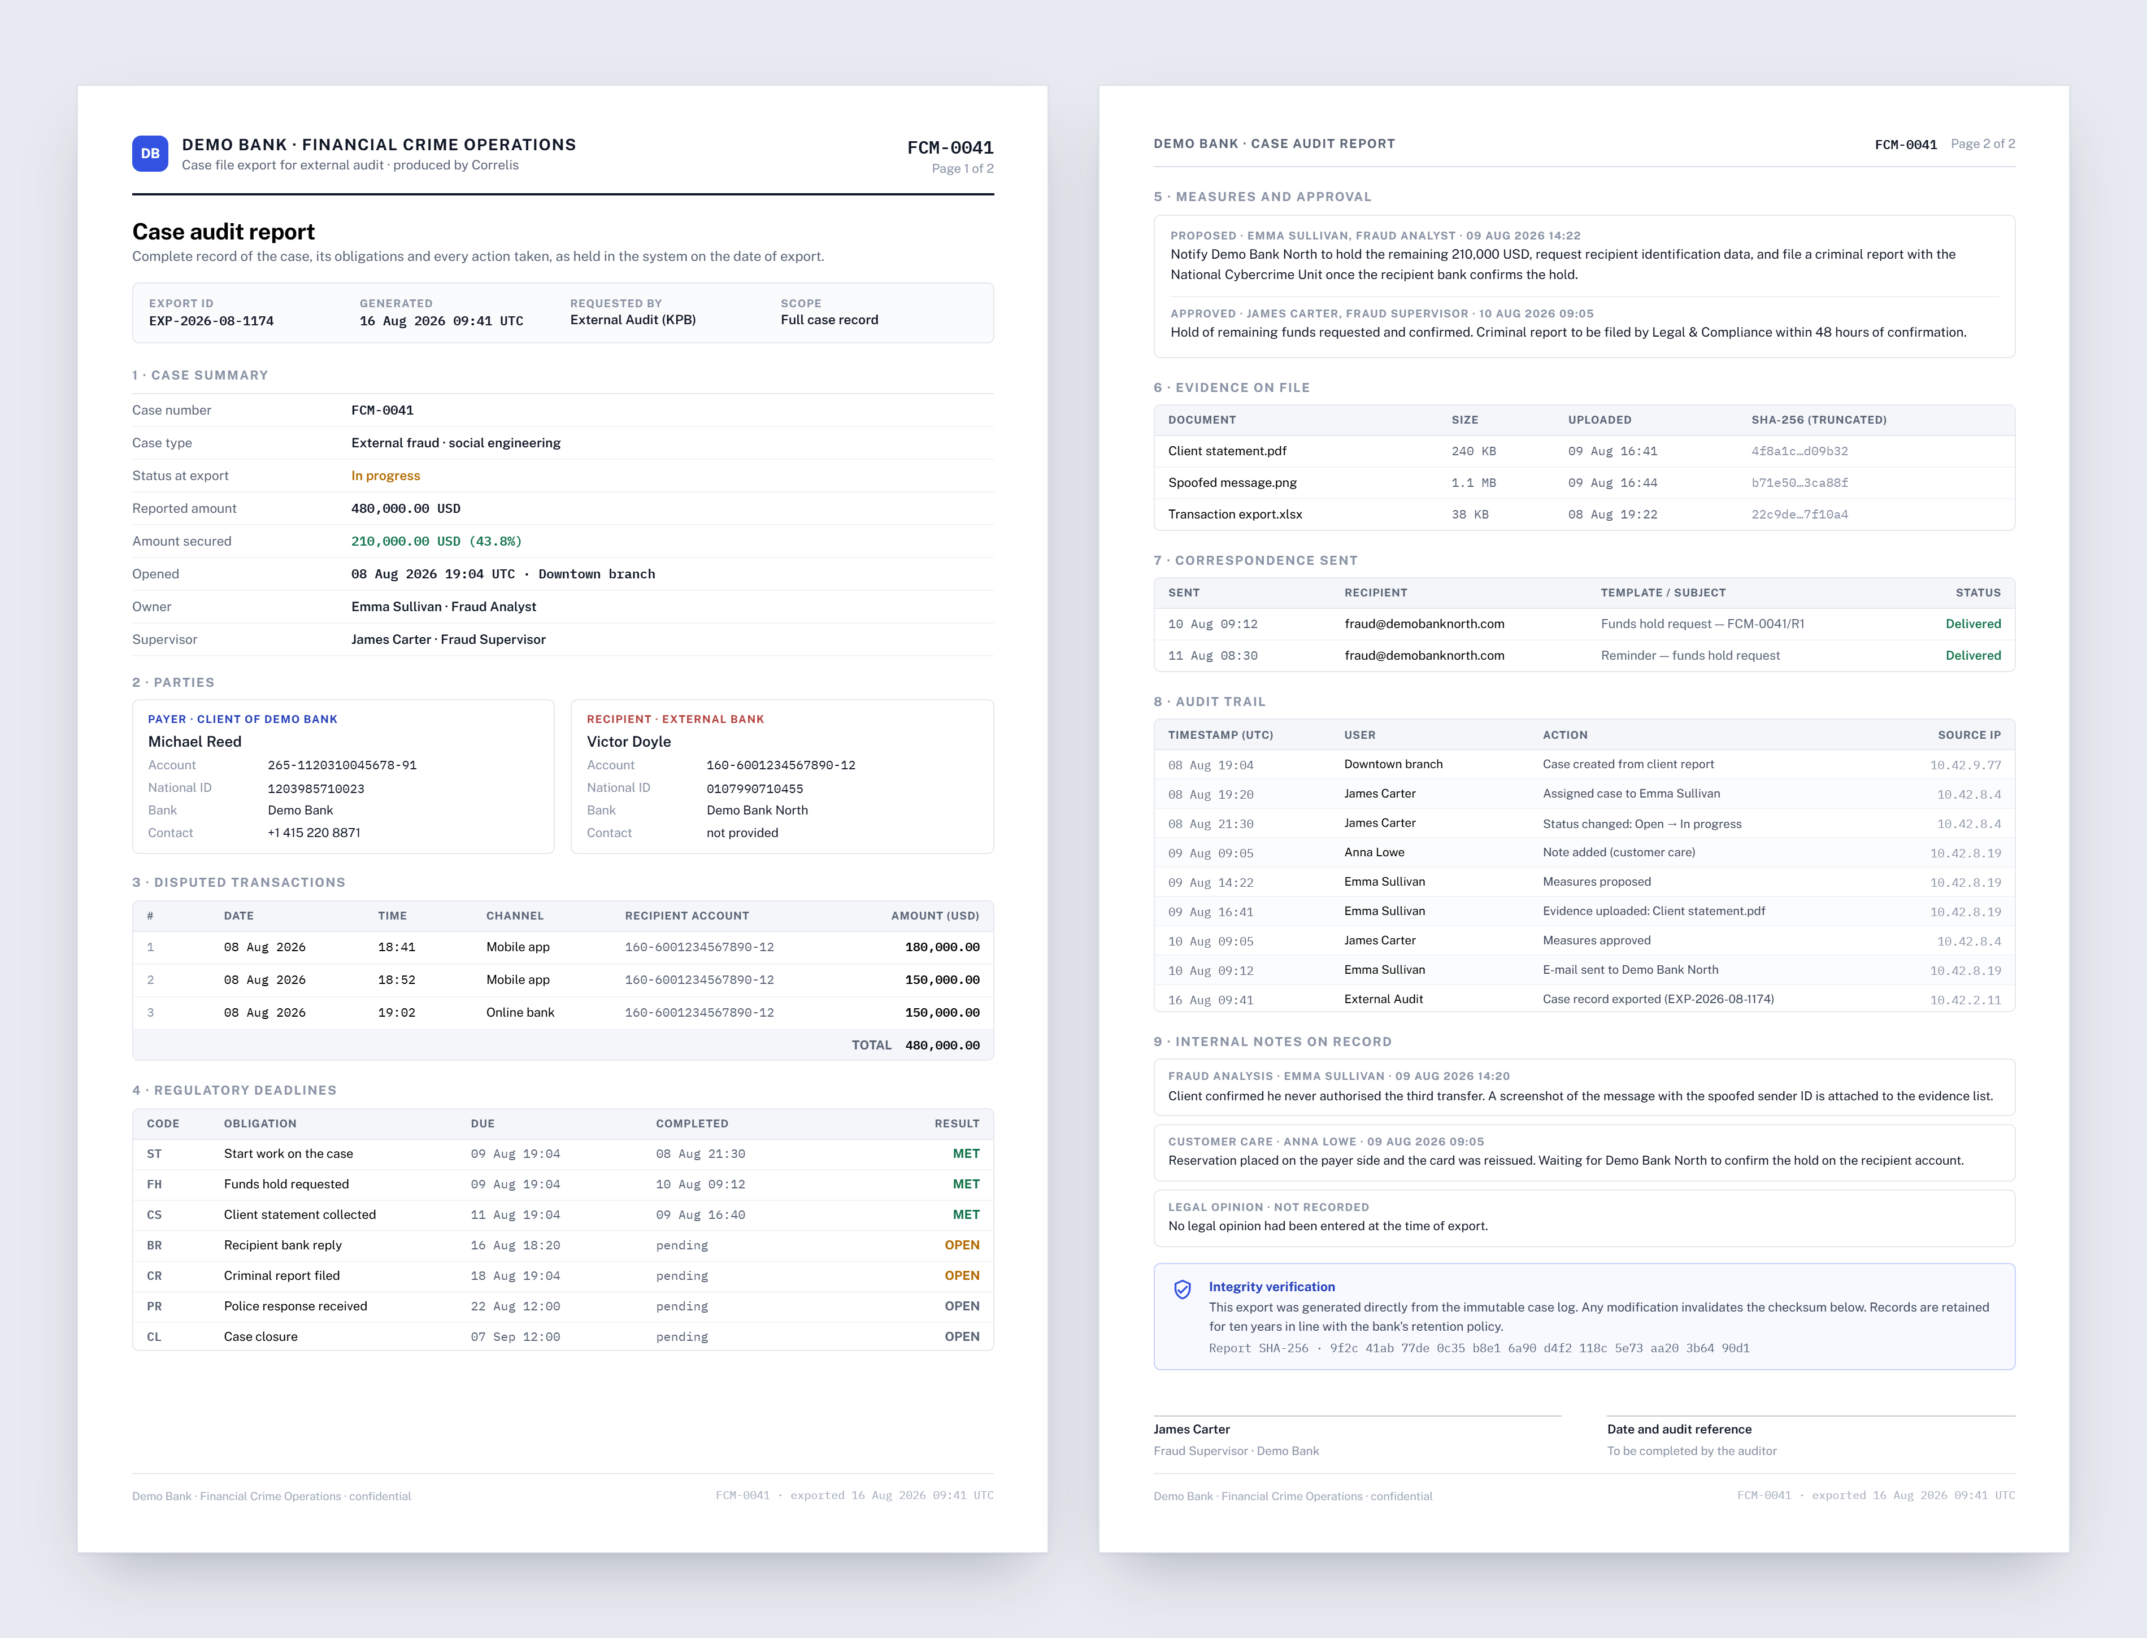This screenshot has width=2147, height=1638.
Task: Click the Reminder — funds hold request subject
Action: pos(1690,655)
